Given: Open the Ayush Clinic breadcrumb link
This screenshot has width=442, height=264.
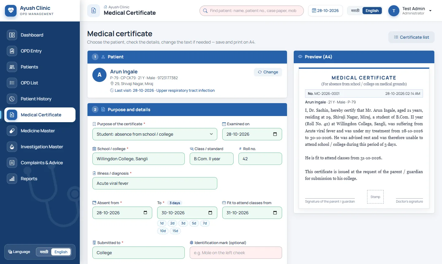Looking at the screenshot, I should pos(117,7).
